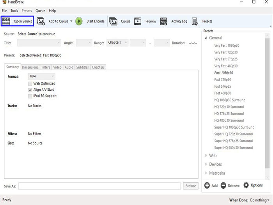The height and width of the screenshot is (205, 273).
Task: Enable iPod 5G Support checkbox
Action: click(30, 96)
